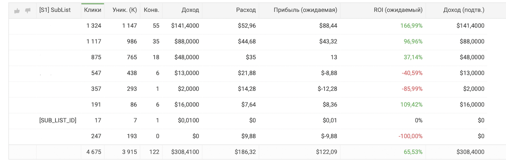Click the thumbs down icon in header
Screen dimensions: 506x162
tap(28, 10)
